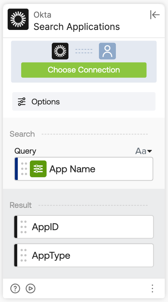Click the drag handle next to AppType
The width and height of the screenshot is (168, 302).
click(24, 255)
